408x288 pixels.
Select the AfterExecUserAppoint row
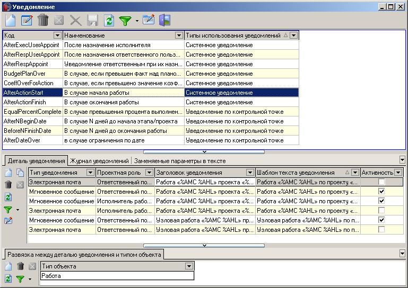[x=151, y=45]
